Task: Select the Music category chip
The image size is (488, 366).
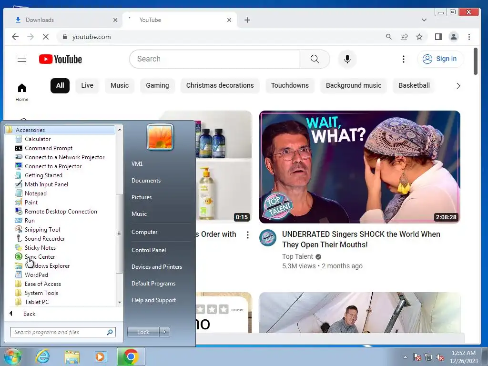Action: 120,86
